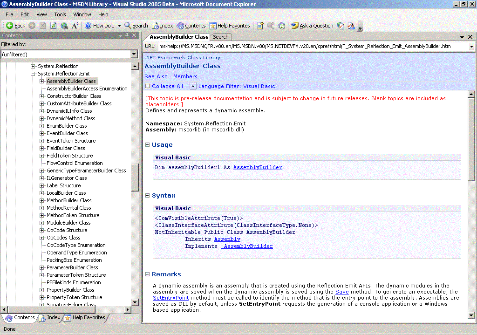Screen dimensions: 477x335
Task: Select AssemblyBuilderAccess Enumeration in tree
Action: (87, 89)
